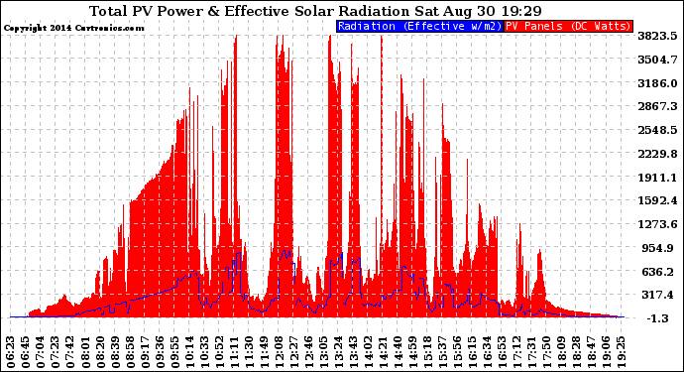Image resolution: width=684 pixels, height=372 pixels.
Task: Click the 14:02 time label
Action: pyautogui.click(x=368, y=351)
